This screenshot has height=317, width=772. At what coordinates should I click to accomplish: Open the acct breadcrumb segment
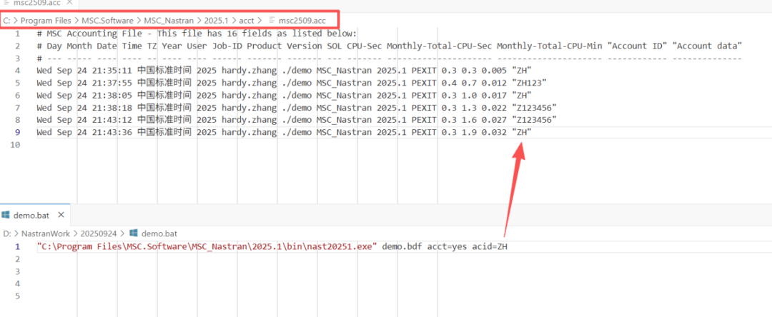point(247,21)
